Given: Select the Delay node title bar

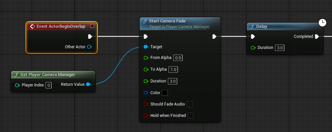Looking at the screenshot, I should [285, 26].
